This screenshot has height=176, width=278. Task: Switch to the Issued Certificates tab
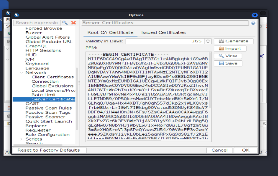[x=163, y=32]
